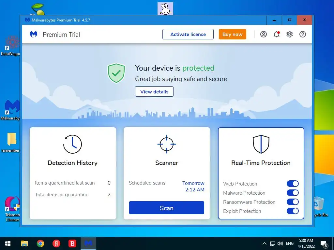
Task: Open the red B app in taskbar
Action: point(72,243)
